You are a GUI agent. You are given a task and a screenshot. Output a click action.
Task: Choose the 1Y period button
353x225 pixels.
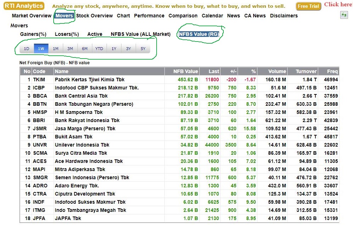(x=114, y=49)
